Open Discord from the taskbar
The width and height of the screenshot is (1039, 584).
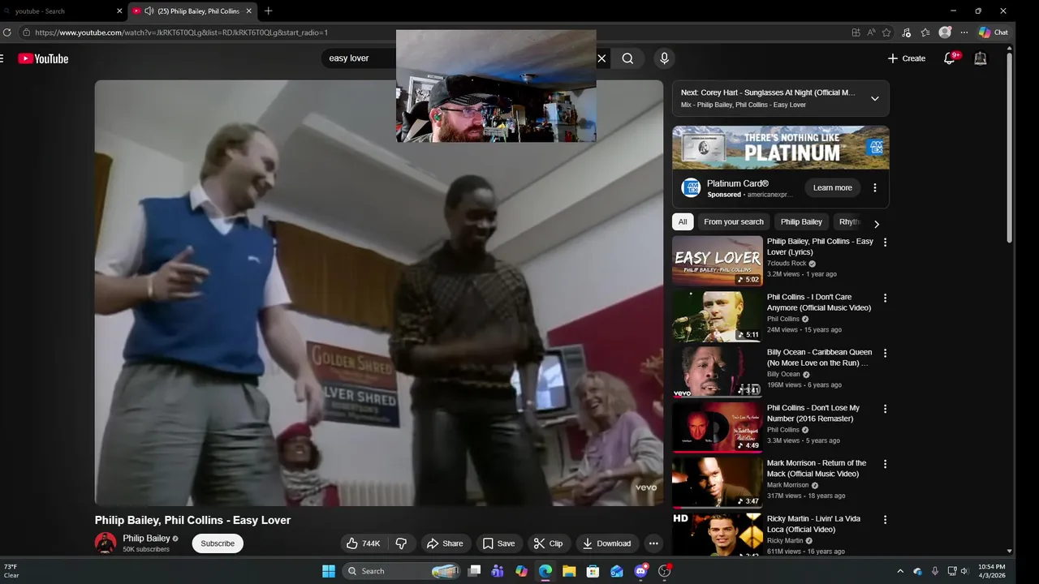pyautogui.click(x=640, y=571)
